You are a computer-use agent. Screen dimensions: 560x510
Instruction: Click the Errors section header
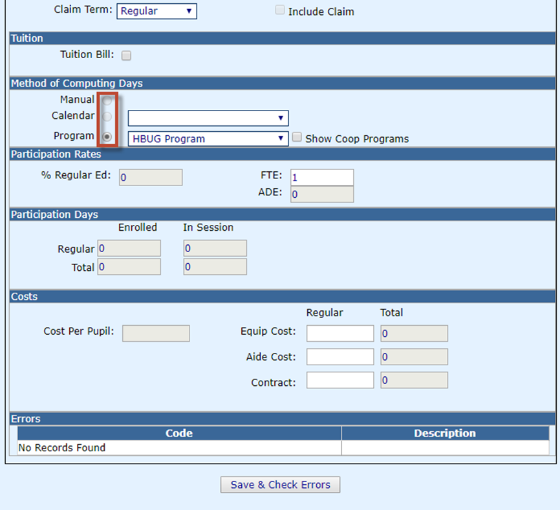282,419
